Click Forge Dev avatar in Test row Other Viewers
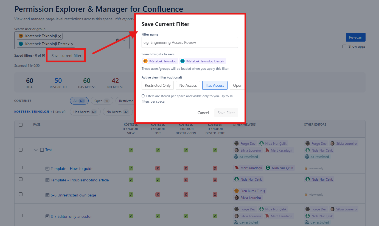Screen dimensions: 379x226 (236, 143)
